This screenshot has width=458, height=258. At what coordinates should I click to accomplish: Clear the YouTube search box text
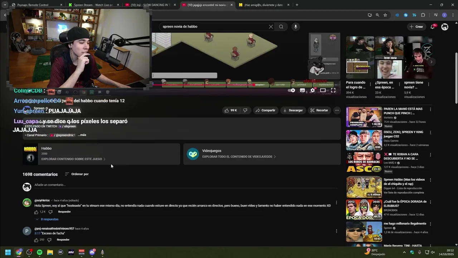[x=271, y=27]
